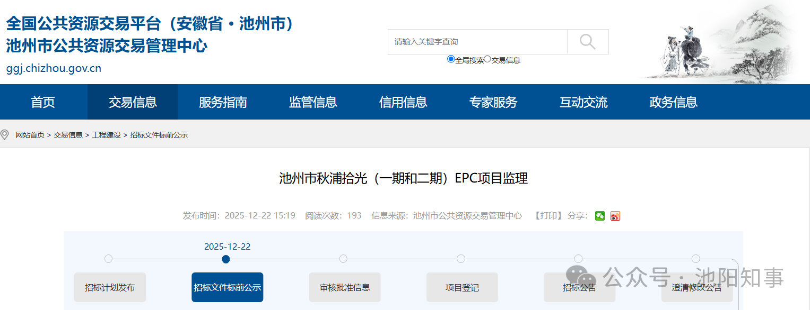The height and width of the screenshot is (310, 810).
Task: Open the 服务指南 navigation menu
Action: point(223,102)
